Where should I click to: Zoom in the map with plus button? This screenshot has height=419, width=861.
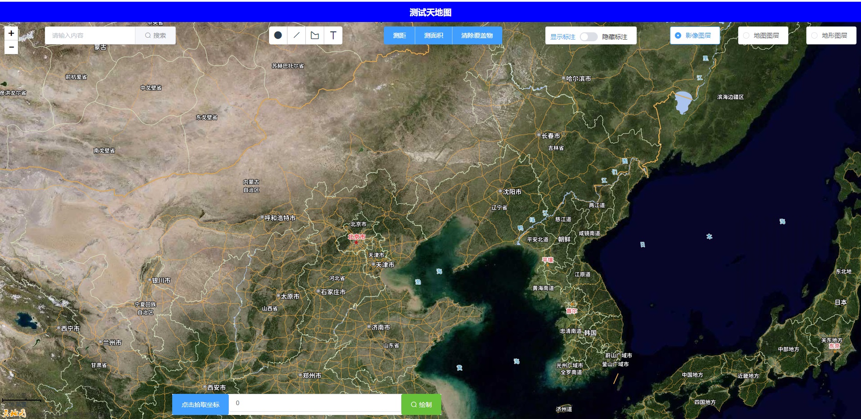pyautogui.click(x=11, y=33)
